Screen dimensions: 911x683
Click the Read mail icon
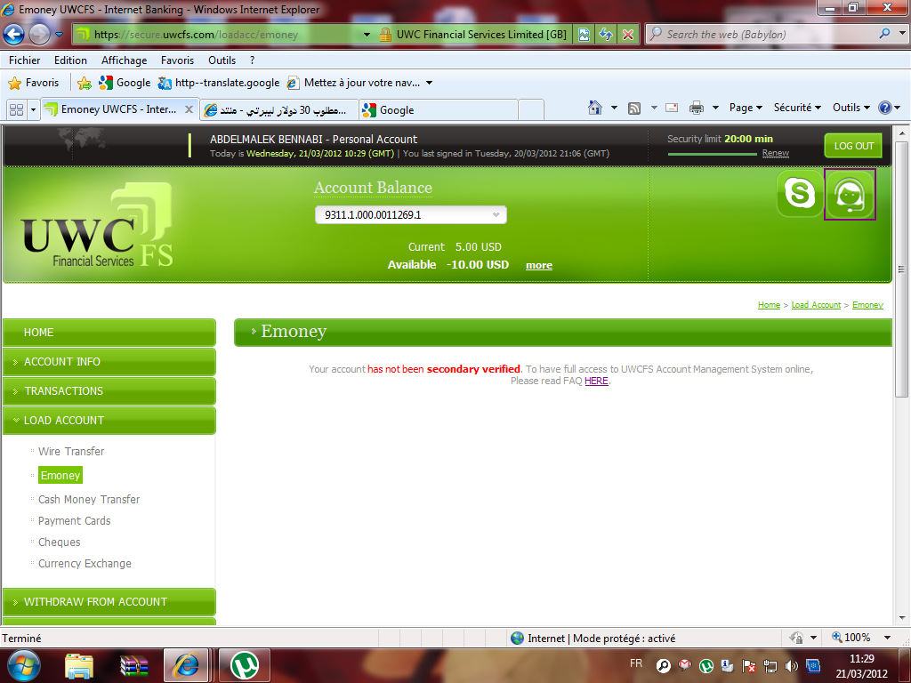coord(673,108)
